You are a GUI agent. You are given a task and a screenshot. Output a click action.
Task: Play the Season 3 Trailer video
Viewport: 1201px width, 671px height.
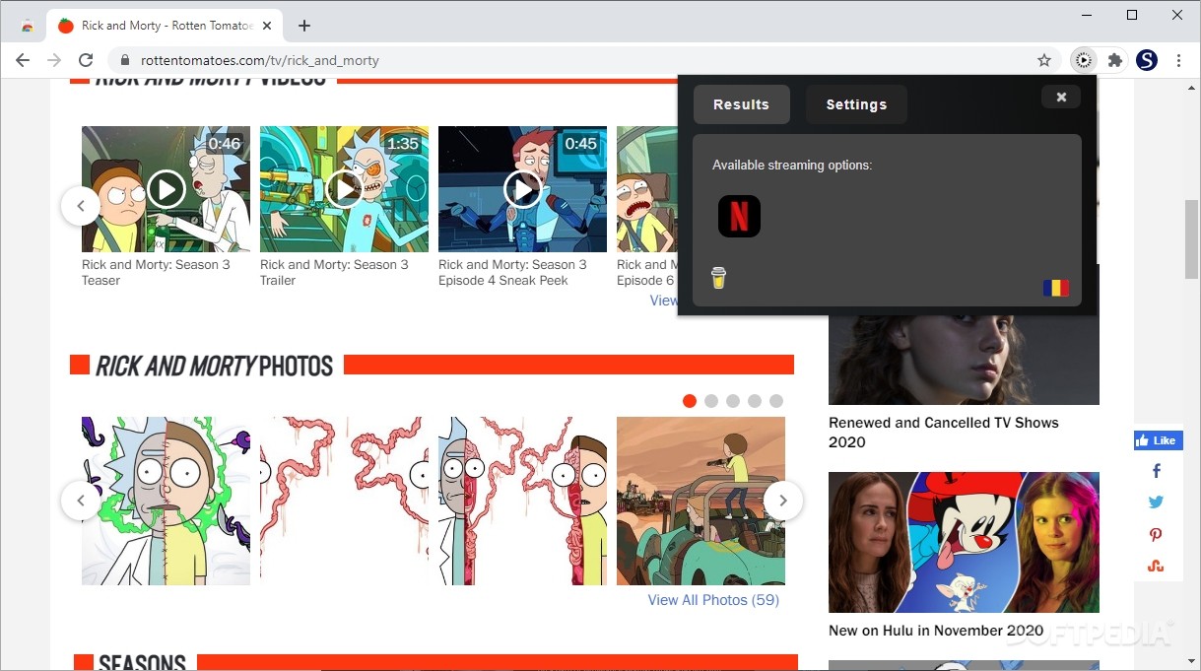344,189
